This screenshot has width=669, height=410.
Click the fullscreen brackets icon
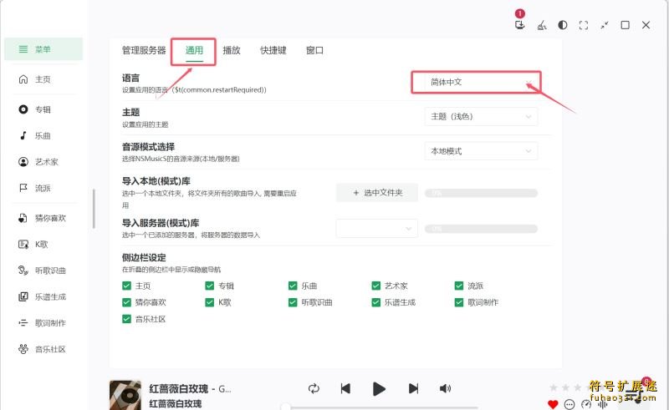click(x=583, y=25)
